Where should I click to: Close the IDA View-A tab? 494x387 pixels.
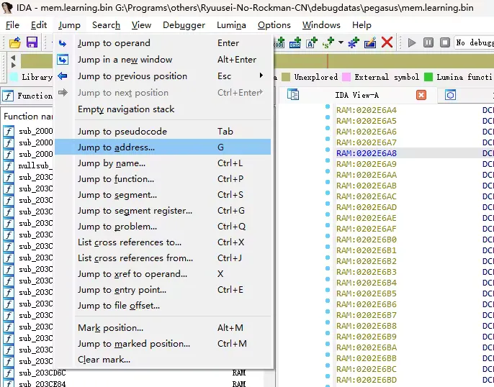coord(421,95)
